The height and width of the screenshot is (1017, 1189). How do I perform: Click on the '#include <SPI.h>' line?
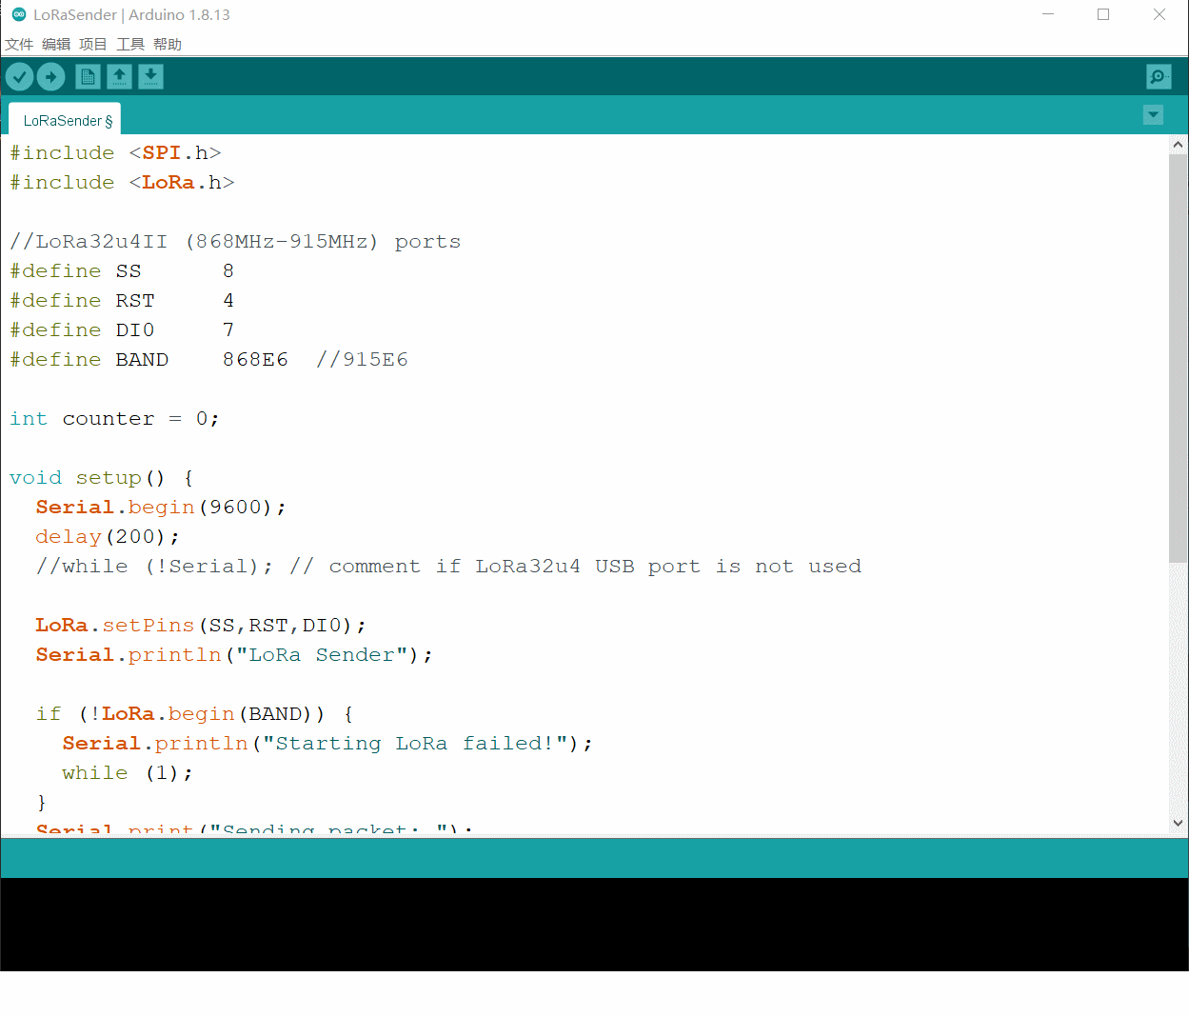click(x=115, y=152)
